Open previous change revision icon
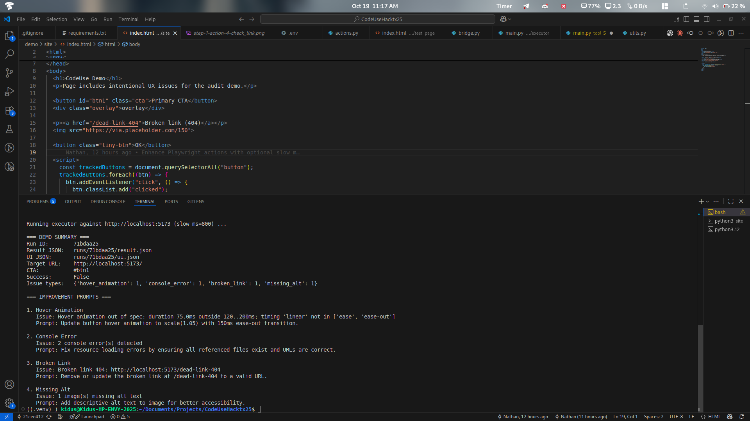 [x=690, y=33]
